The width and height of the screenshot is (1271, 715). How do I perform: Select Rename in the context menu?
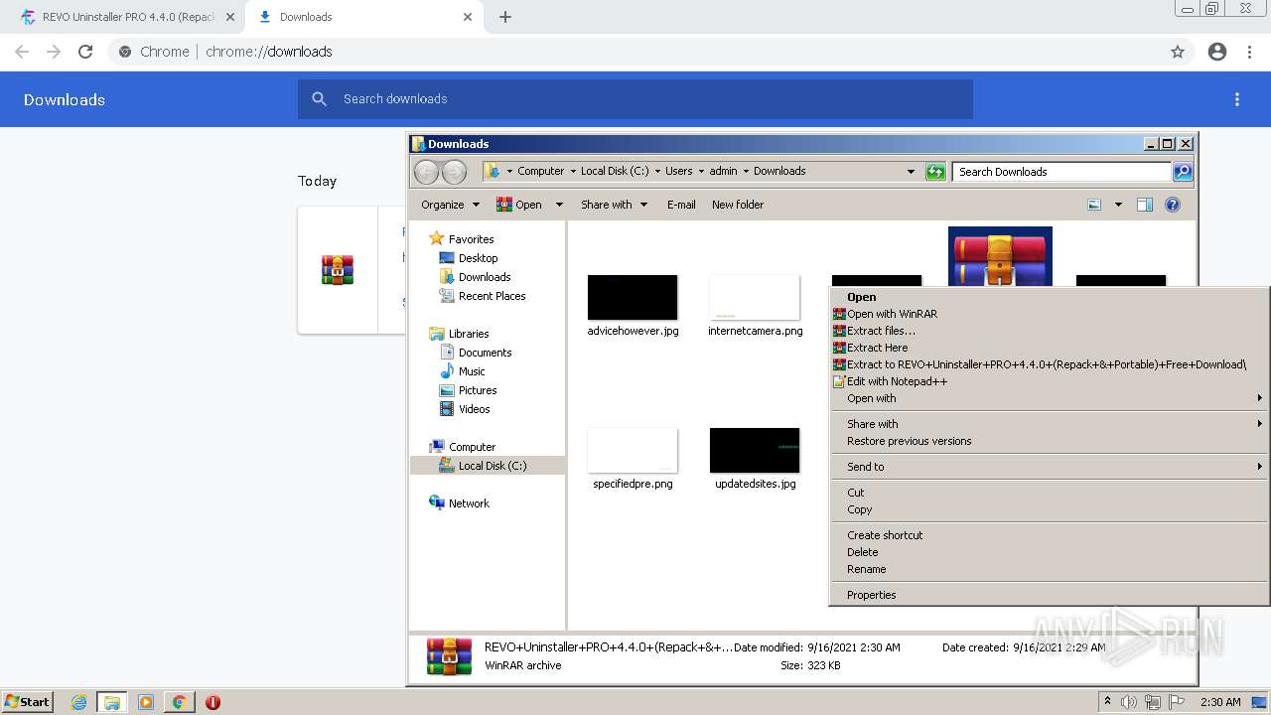1049,569
